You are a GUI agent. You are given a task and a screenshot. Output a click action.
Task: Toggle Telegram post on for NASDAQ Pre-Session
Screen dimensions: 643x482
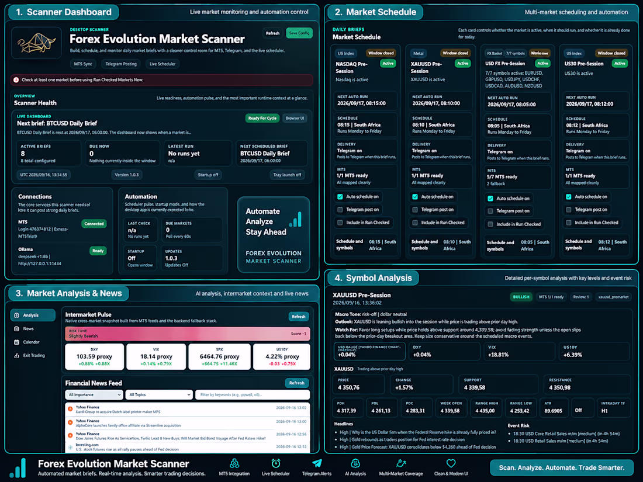click(x=340, y=209)
